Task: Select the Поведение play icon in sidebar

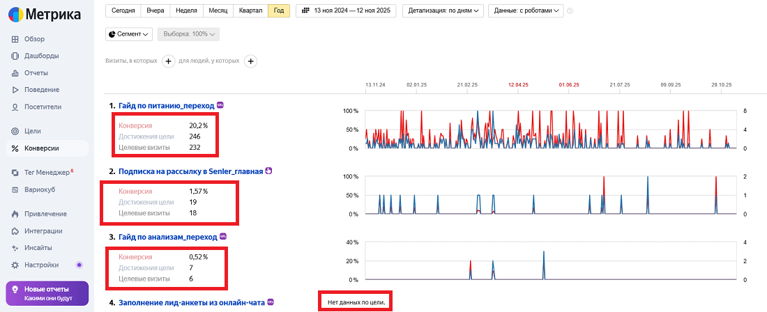Action: (15, 90)
